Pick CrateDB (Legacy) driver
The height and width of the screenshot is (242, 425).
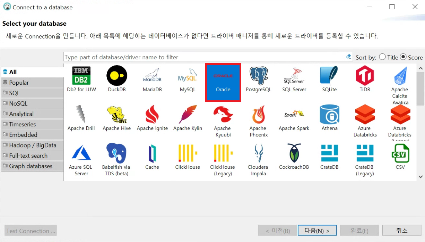click(365, 160)
